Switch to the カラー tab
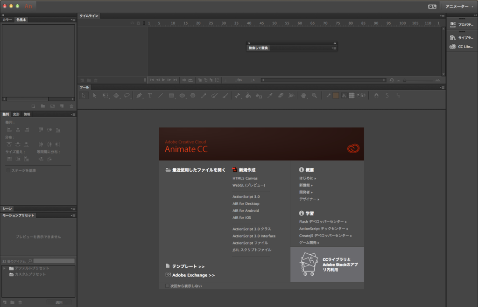478x307 pixels. click(7, 20)
